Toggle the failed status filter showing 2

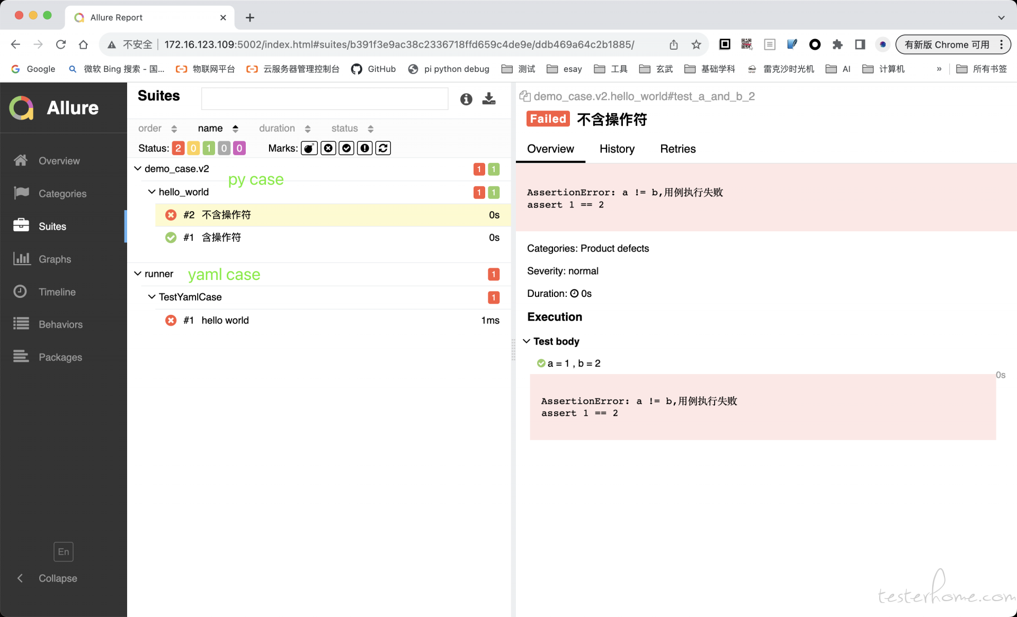[179, 148]
